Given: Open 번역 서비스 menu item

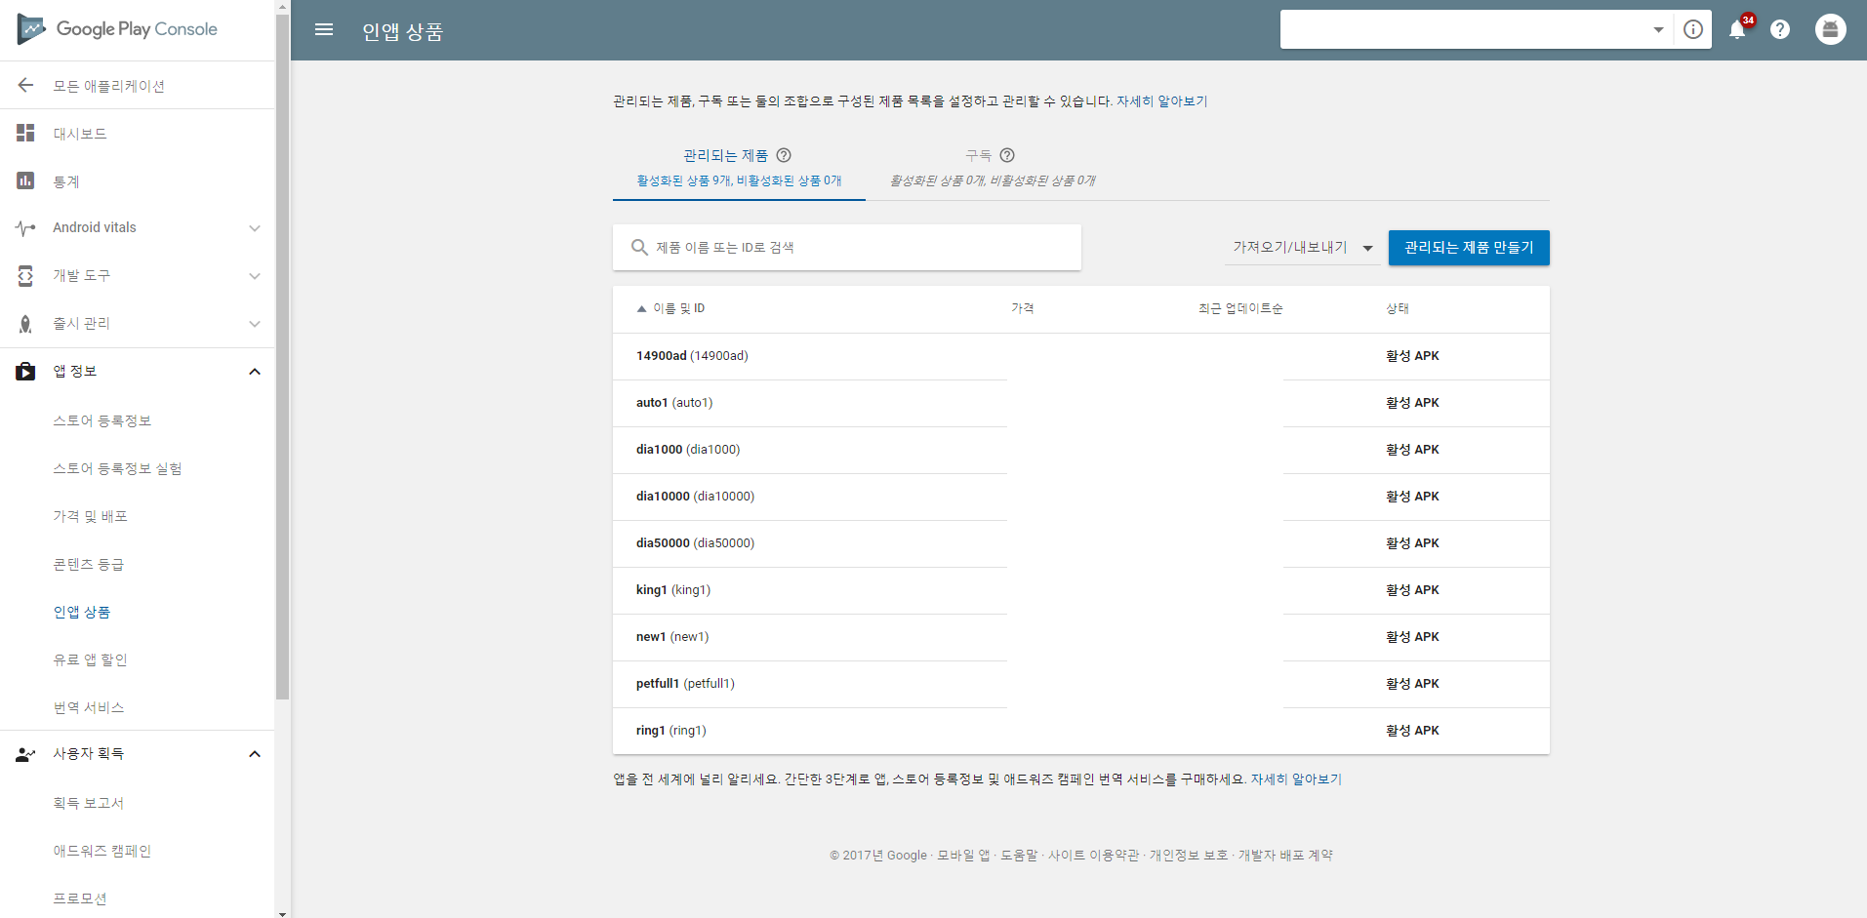Looking at the screenshot, I should click(x=88, y=707).
